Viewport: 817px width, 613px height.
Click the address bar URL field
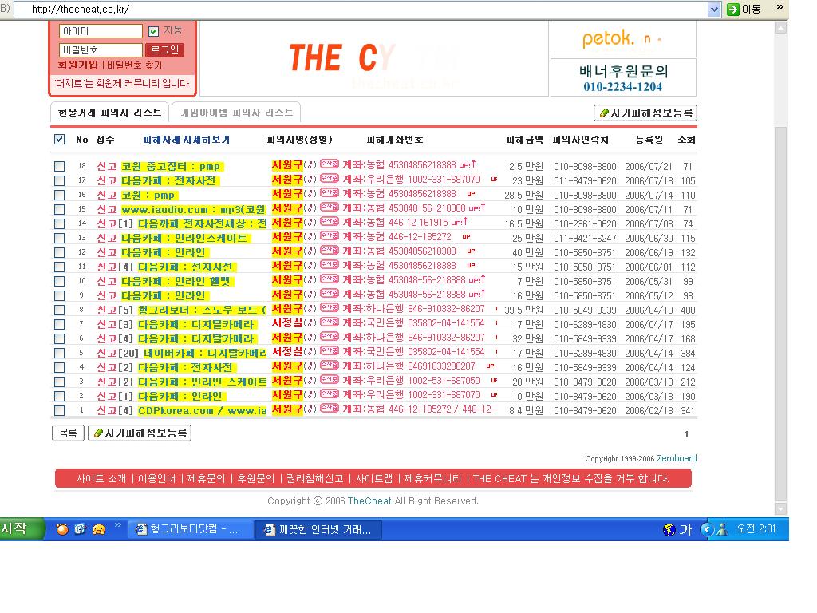tap(360, 9)
